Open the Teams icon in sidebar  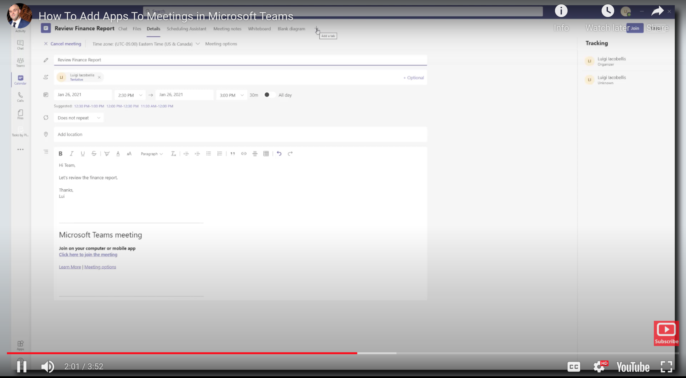pyautogui.click(x=20, y=62)
